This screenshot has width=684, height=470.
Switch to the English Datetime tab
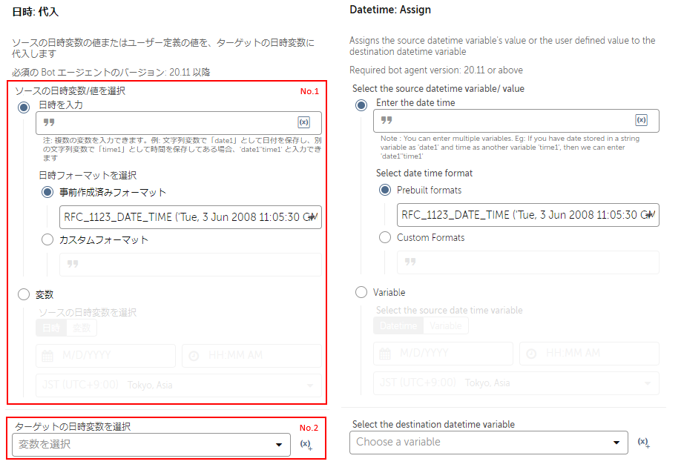398,326
